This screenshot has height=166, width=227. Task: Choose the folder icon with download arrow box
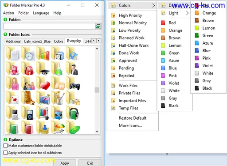[x=43, y=127]
